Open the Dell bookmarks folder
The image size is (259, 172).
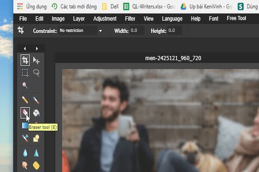[x=110, y=7]
